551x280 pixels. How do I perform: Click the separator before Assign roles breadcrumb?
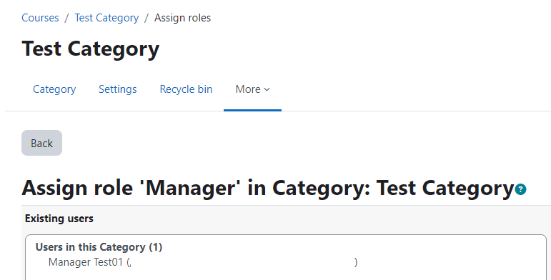click(147, 18)
